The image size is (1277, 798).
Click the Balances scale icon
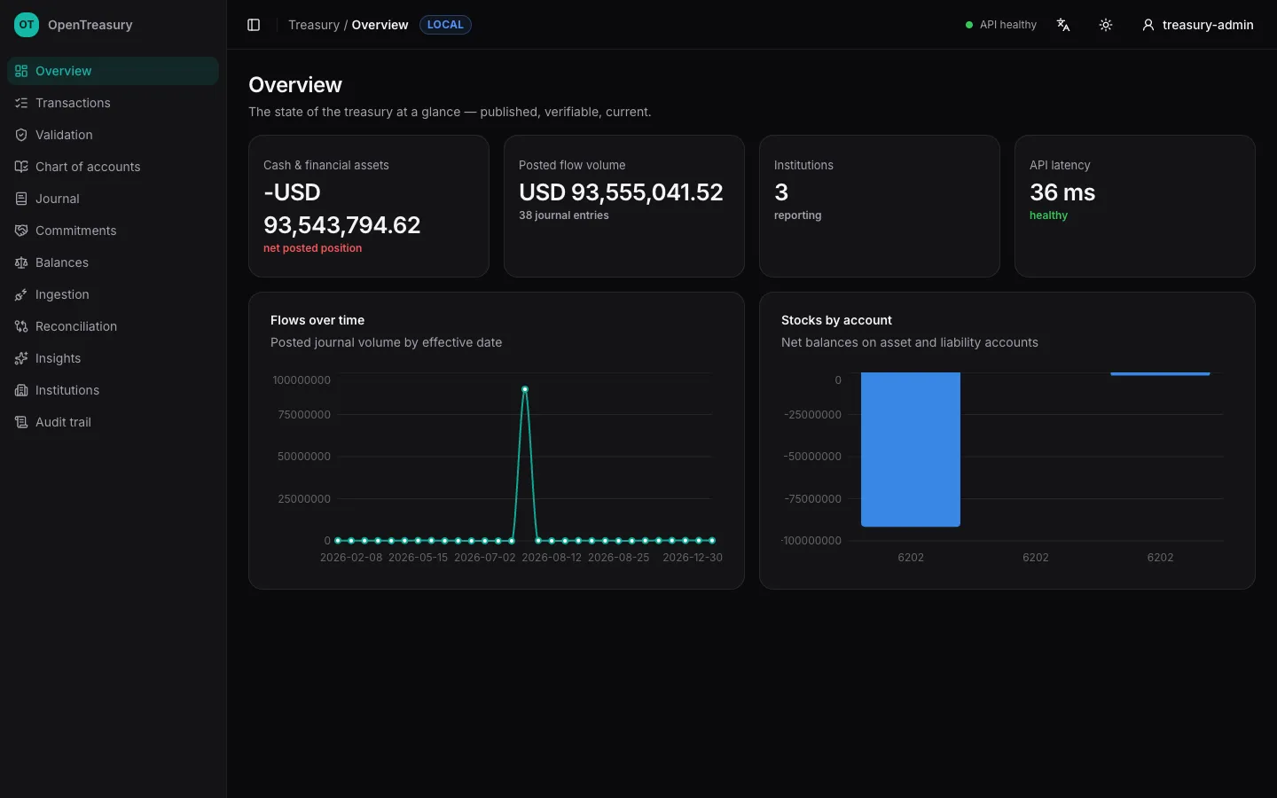[21, 262]
